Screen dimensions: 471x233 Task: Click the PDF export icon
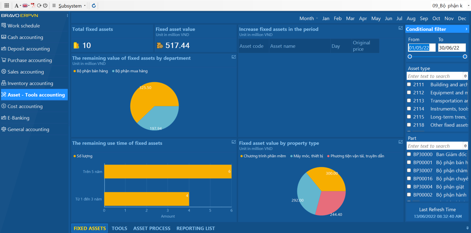pos(33,6)
